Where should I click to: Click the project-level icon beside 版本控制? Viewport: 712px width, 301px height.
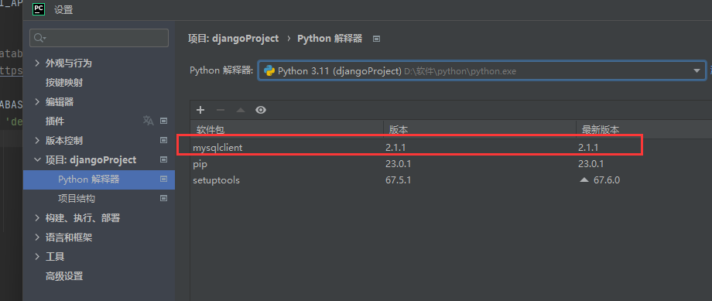click(164, 141)
